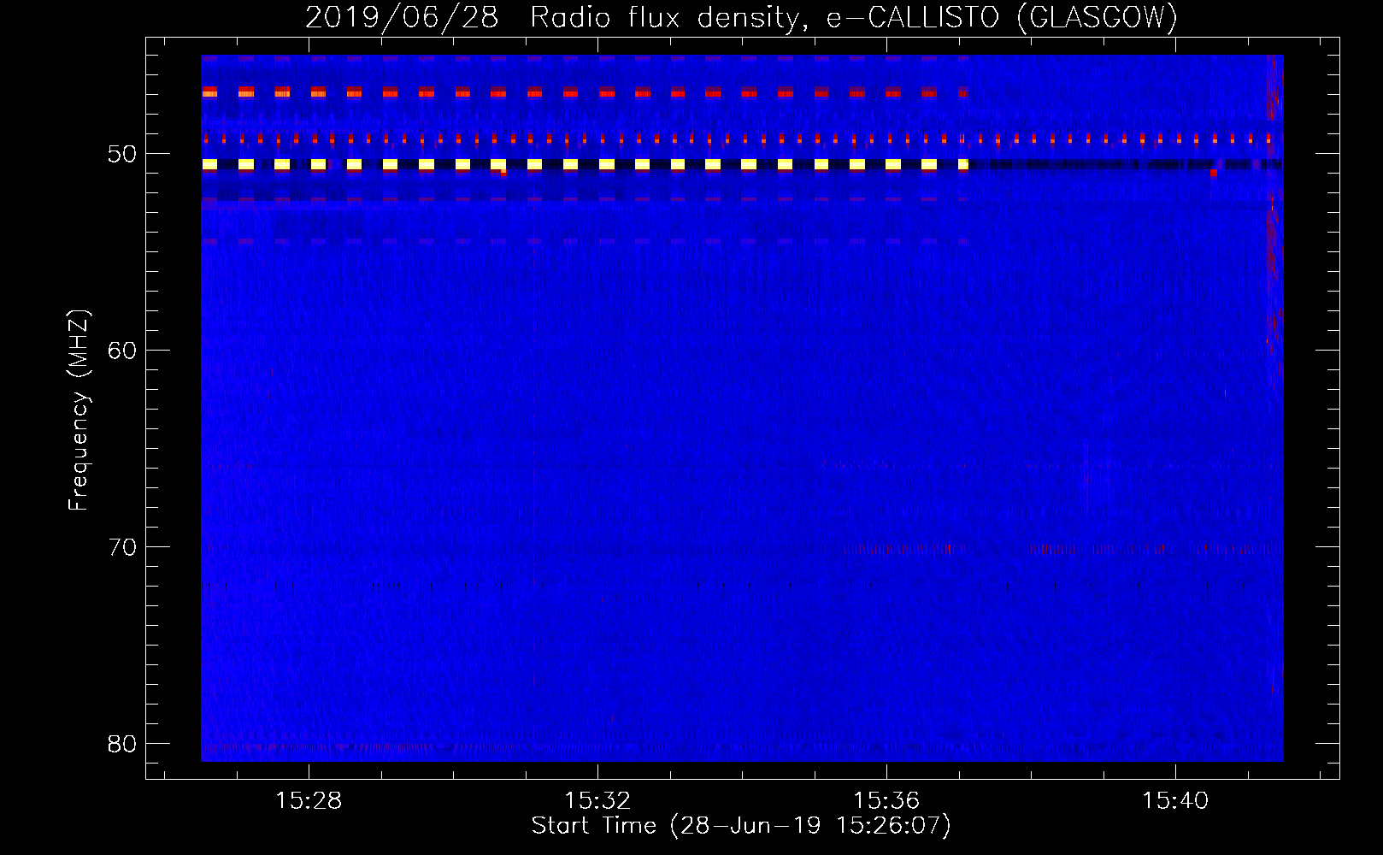Click the 'Start Time (28-Jun-19 15:26:07)' label

(741, 826)
